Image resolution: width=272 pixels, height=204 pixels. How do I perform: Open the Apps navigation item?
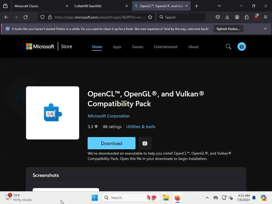pyautogui.click(x=117, y=47)
